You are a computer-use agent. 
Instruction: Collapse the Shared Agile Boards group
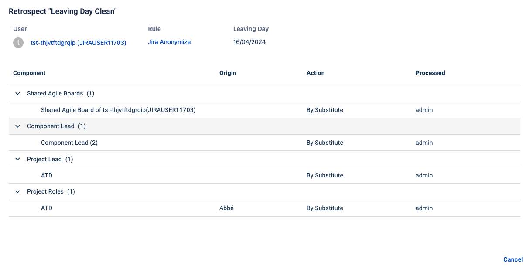point(18,93)
